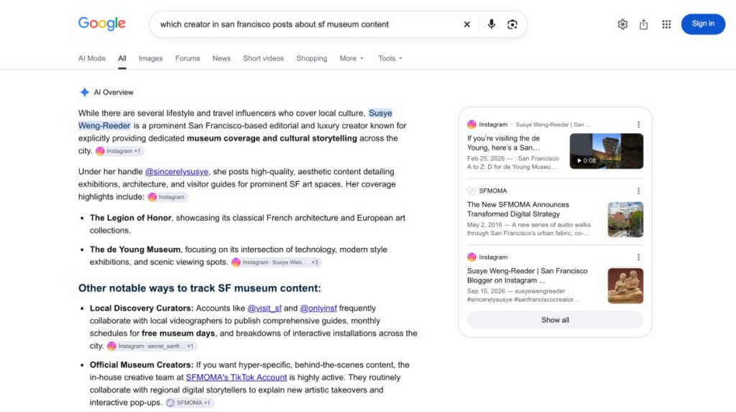Image resolution: width=736 pixels, height=412 pixels.
Task: Open options menu for the SFMOMA result
Action: pyautogui.click(x=638, y=191)
